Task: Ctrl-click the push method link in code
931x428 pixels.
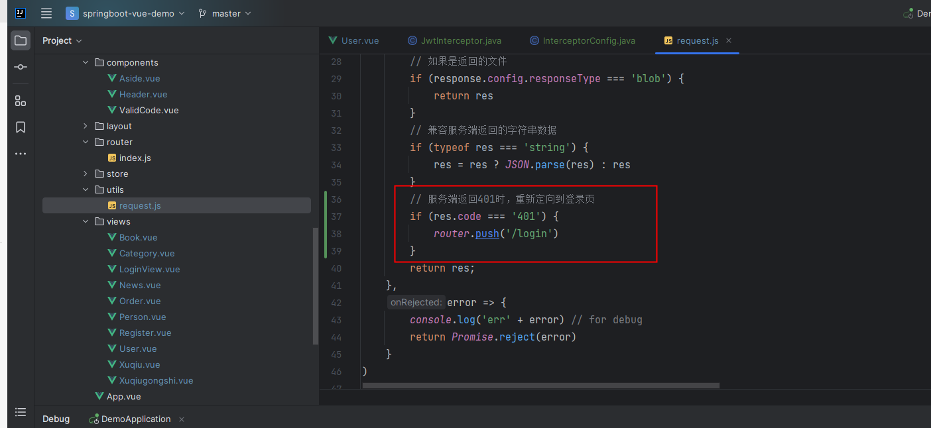Action: [x=487, y=233]
